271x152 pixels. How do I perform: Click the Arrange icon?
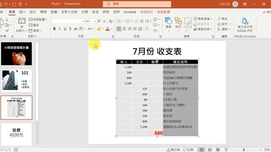pos(178,21)
